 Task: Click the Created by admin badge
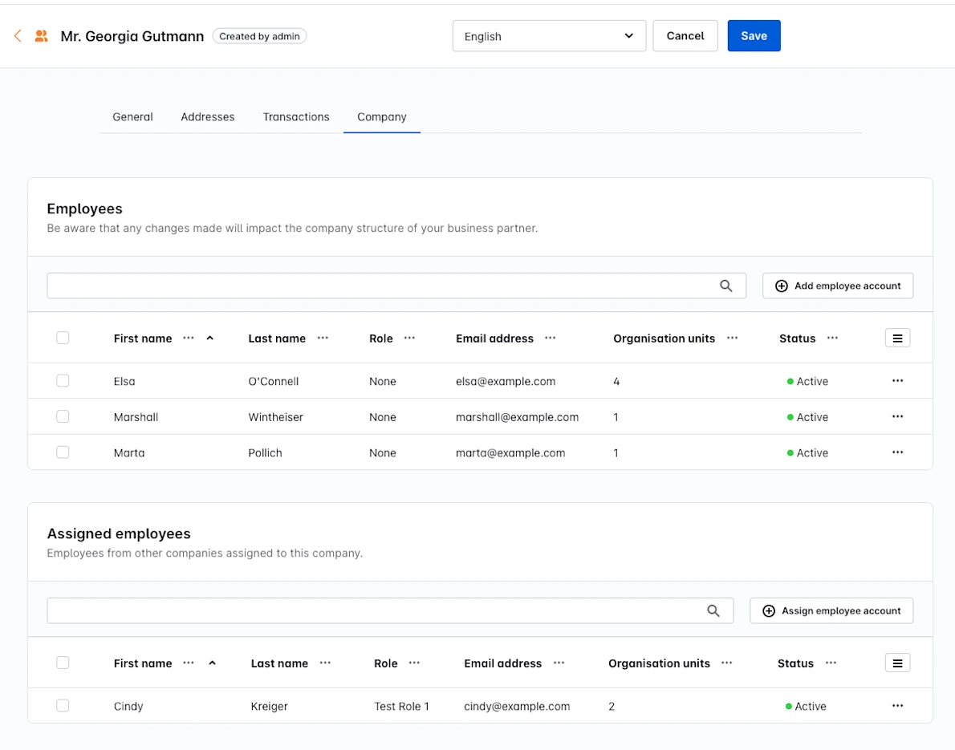(259, 37)
